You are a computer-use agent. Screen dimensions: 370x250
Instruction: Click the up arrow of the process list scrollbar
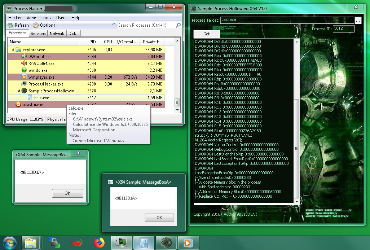point(177,41)
